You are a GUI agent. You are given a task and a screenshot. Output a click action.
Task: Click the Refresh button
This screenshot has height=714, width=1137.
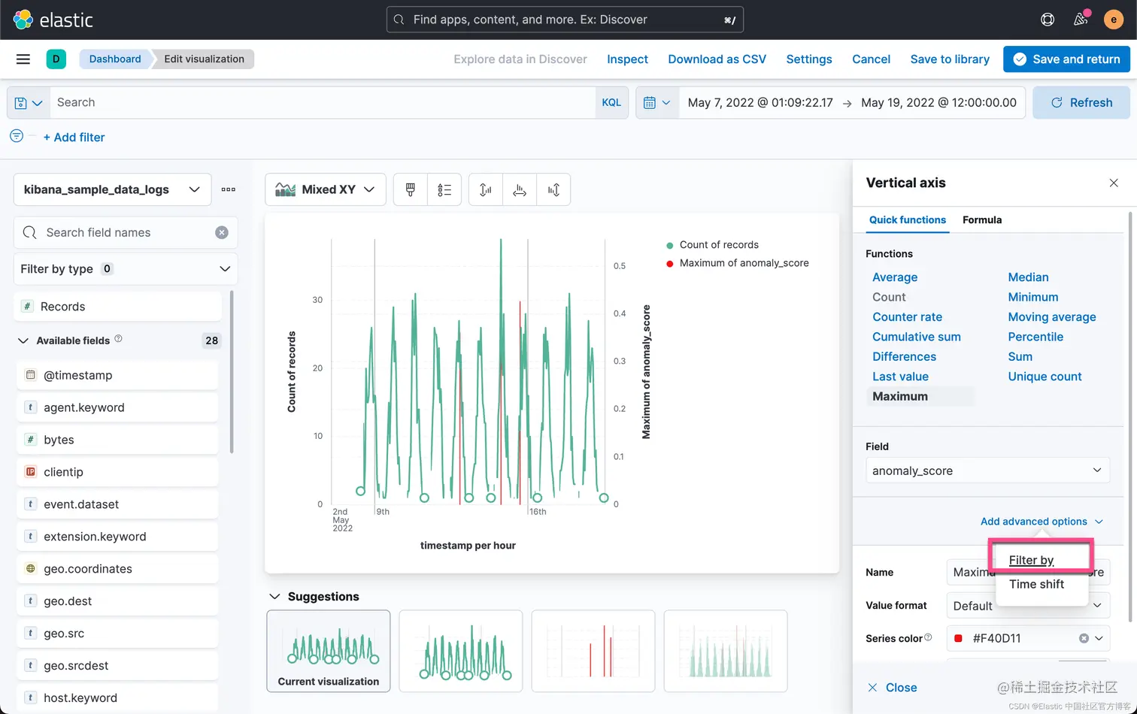point(1081,102)
